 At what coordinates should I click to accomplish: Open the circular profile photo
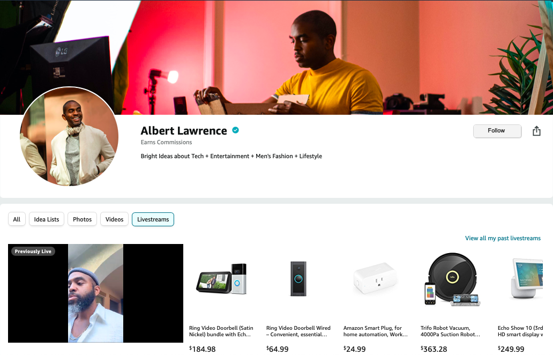coord(69,137)
